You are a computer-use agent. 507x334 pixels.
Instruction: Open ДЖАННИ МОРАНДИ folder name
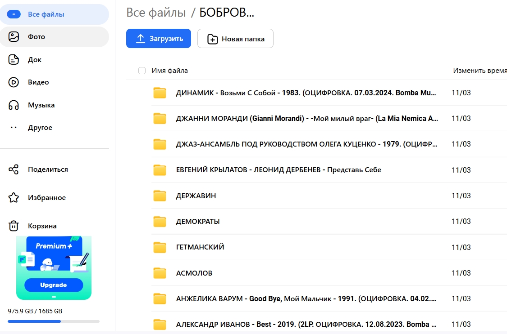click(307, 118)
